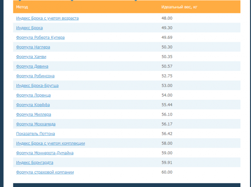Open the 'Индекс Брока с учетом возраста' link
This screenshot has height=187, width=251.
pos(47,18)
